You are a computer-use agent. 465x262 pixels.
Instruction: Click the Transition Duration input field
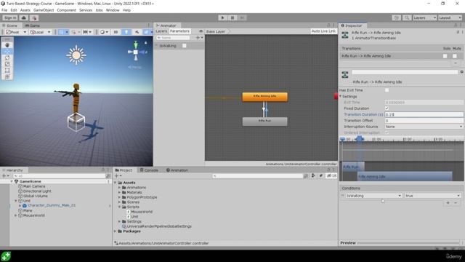click(424, 114)
